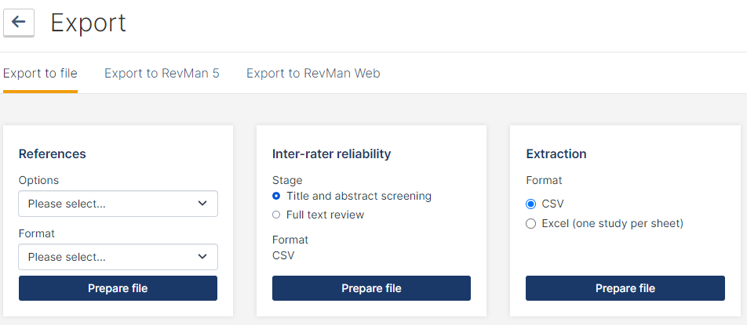The height and width of the screenshot is (325, 747).
Task: Switch to Export to RevMan 5 tab
Action: (162, 74)
